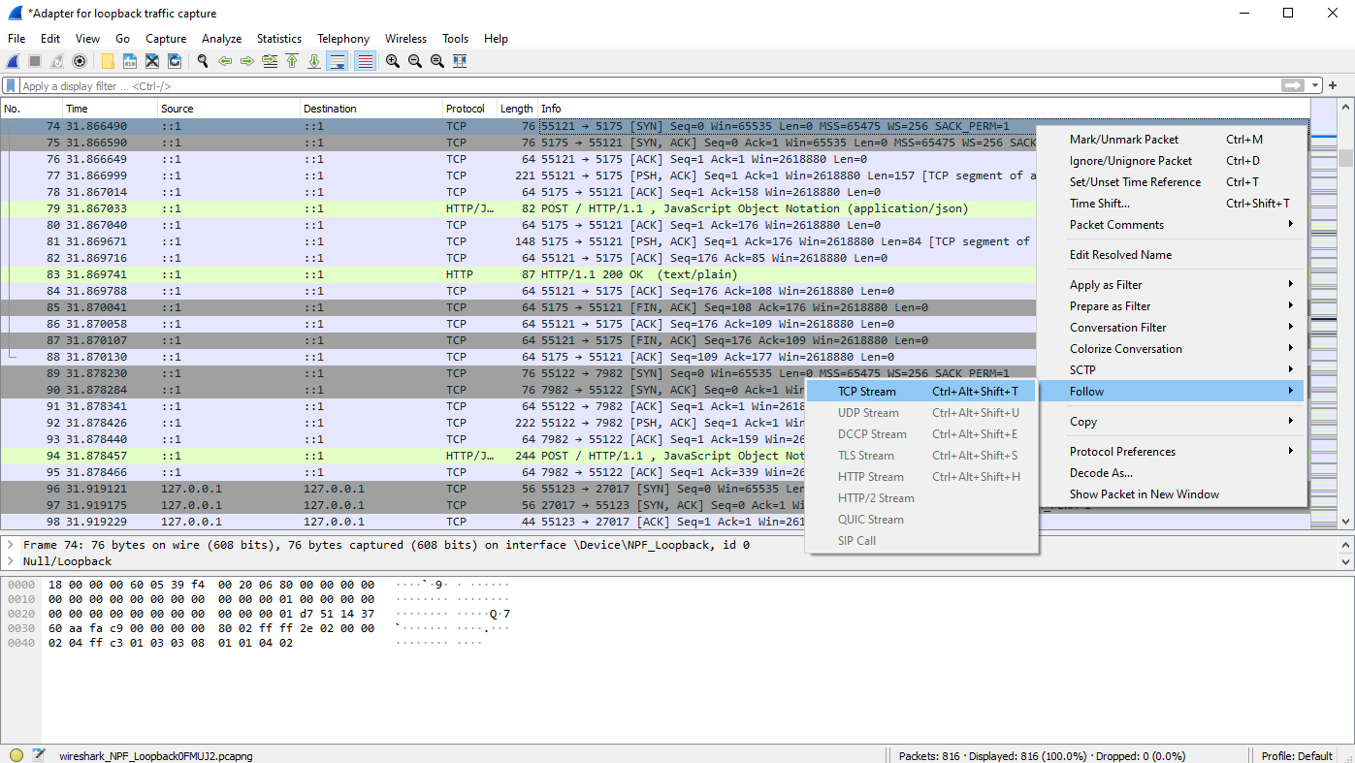Choose Mark/Unmark Packet in context menu
Viewport: 1355px width, 763px height.
point(1123,140)
